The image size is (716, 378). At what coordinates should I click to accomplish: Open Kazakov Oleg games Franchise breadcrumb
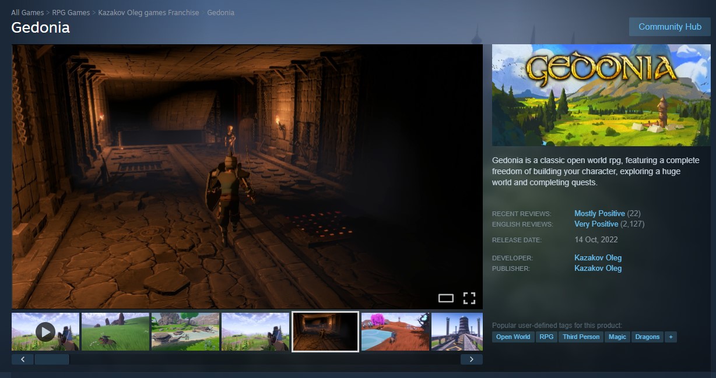pos(149,12)
